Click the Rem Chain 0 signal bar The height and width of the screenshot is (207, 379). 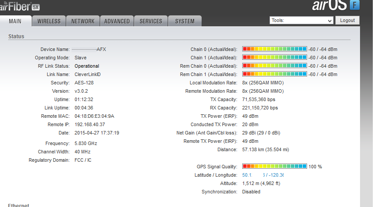pos(274,66)
